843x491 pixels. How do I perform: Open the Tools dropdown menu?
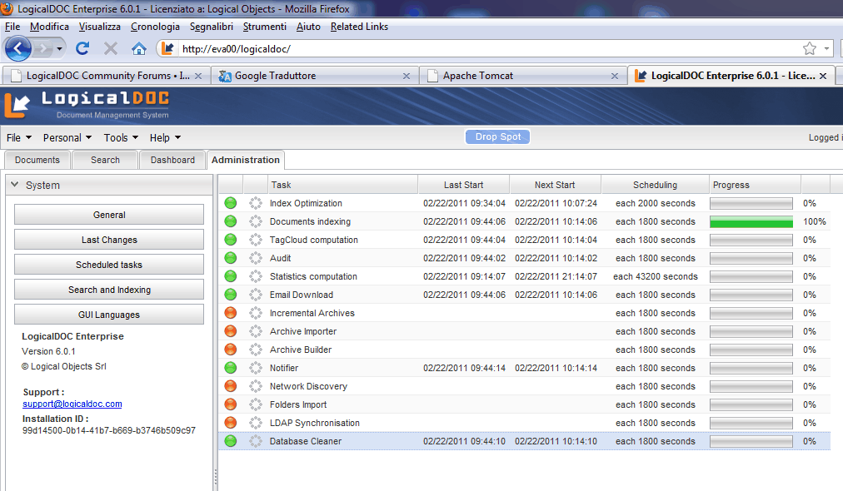pos(121,137)
